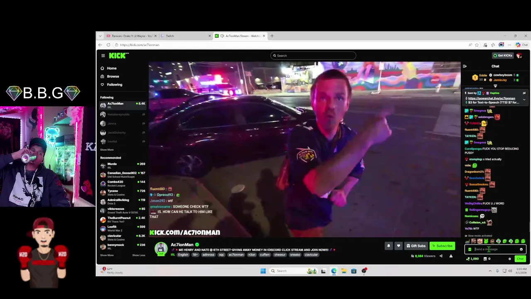Open Tyceno Slots & Casino channel

point(123,193)
